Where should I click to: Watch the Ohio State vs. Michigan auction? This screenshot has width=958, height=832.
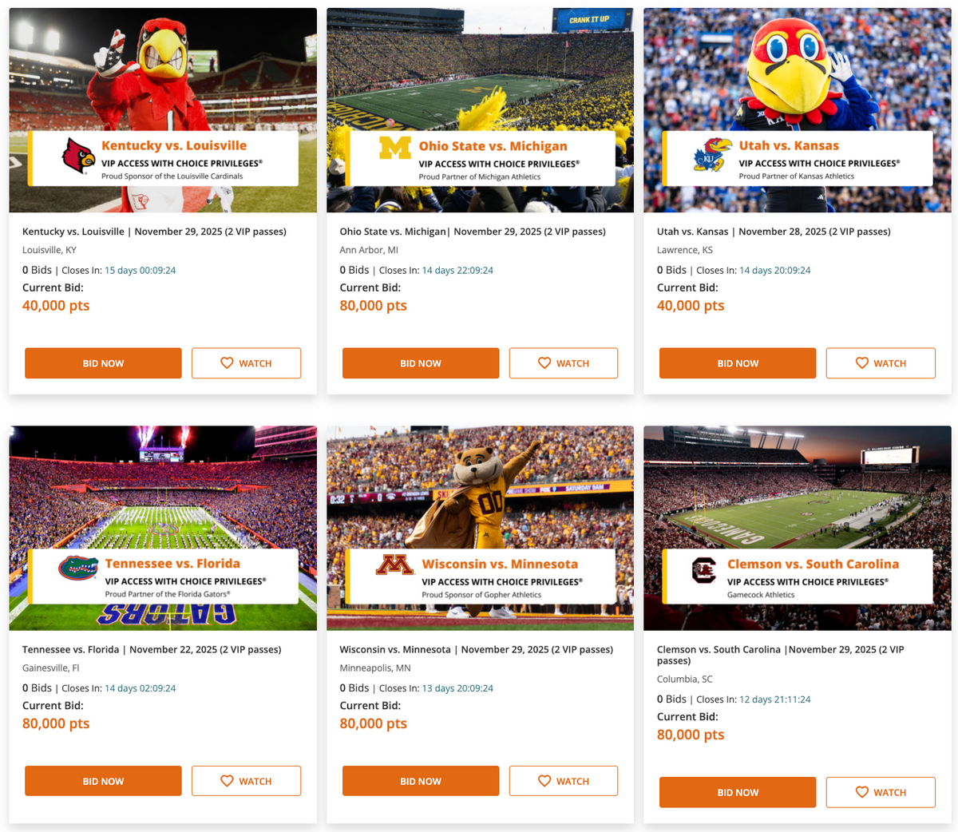point(564,363)
